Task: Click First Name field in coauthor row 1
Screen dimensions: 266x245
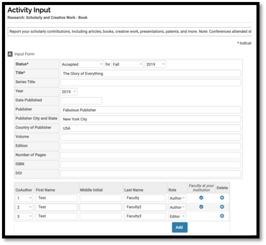Action: (57, 198)
